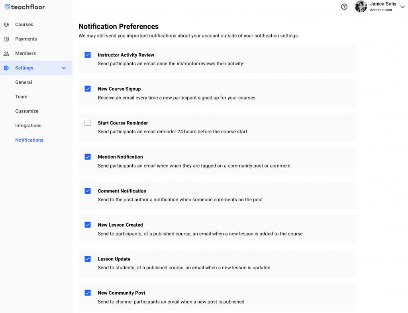Open the Customize settings section

point(27,111)
